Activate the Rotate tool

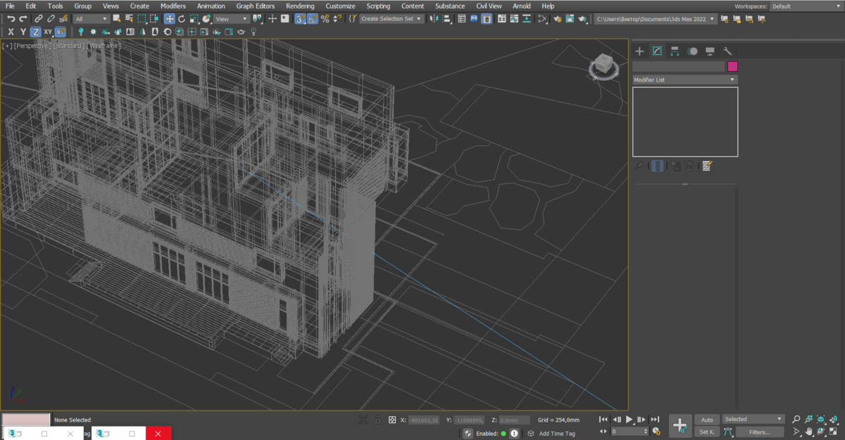coord(182,19)
